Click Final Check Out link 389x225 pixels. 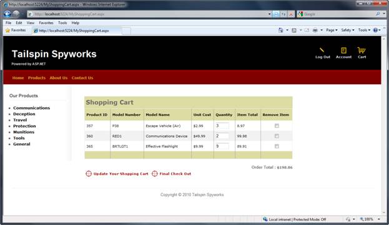point(175,174)
